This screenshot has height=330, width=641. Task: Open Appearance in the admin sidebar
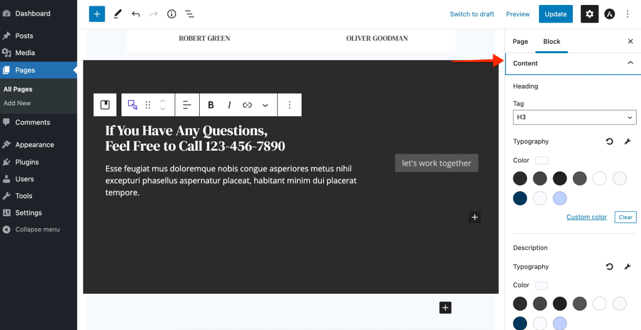[34, 144]
